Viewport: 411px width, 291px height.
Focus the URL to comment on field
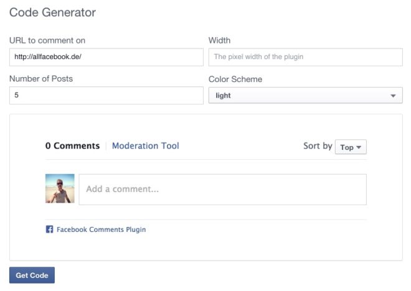coord(106,57)
